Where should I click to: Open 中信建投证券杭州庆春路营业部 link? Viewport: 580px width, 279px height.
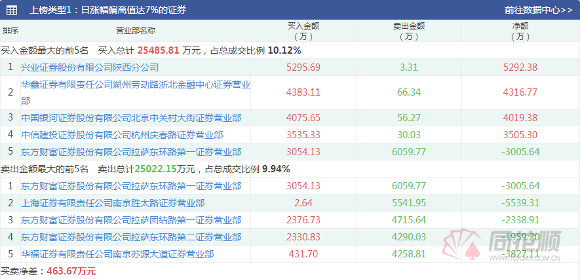[x=122, y=135]
